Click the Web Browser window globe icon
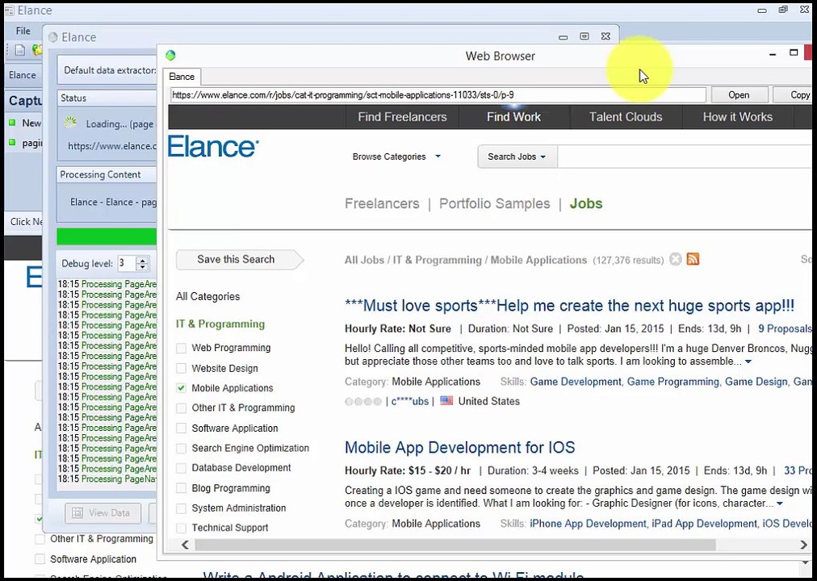The image size is (817, 581). coord(170,56)
